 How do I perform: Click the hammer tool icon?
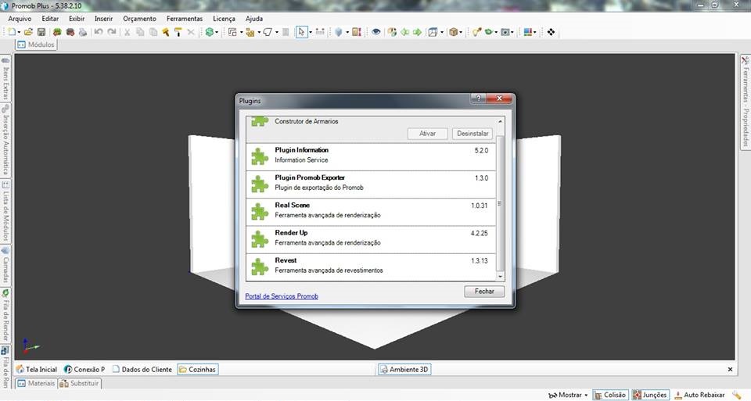(x=165, y=32)
